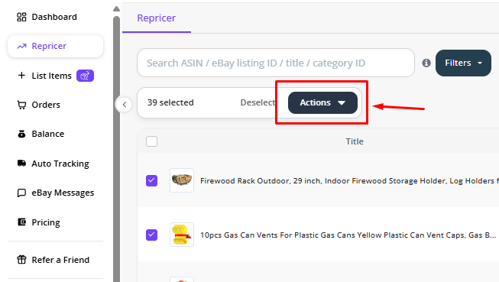Image resolution: width=499 pixels, height=282 pixels.
Task: Click the plus icon beside List Items
Action: pyautogui.click(x=21, y=76)
